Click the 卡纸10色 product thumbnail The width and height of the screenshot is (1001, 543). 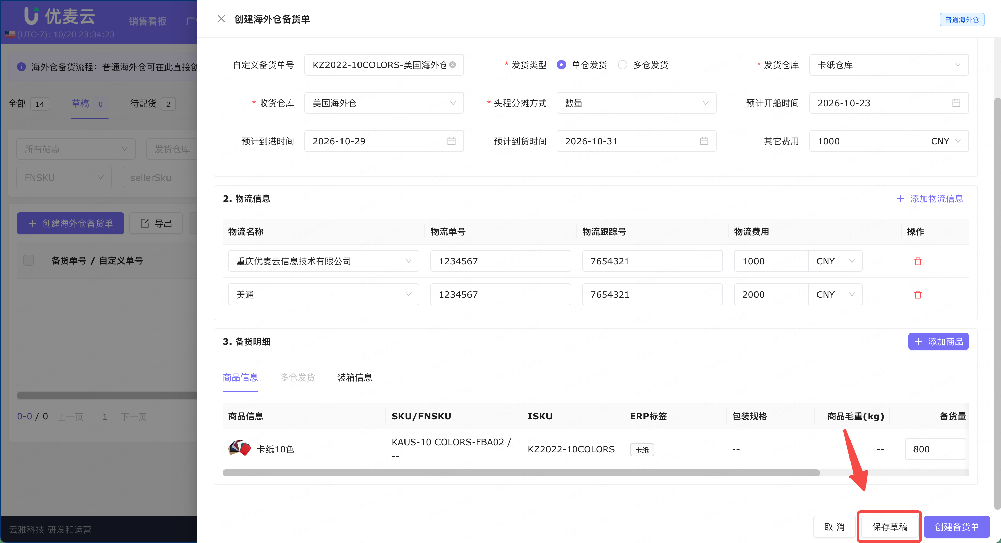click(x=240, y=449)
